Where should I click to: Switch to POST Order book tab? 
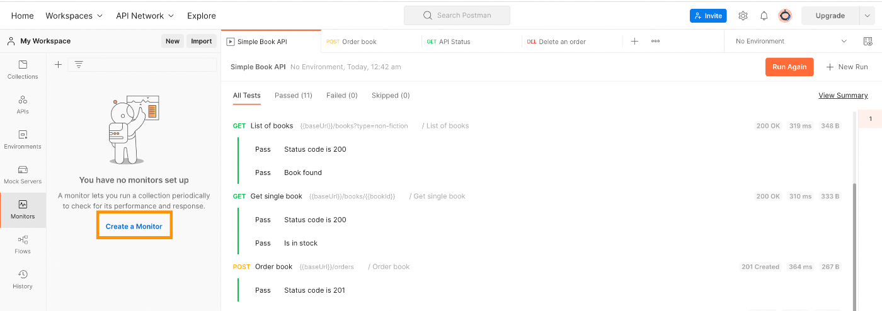(x=371, y=42)
